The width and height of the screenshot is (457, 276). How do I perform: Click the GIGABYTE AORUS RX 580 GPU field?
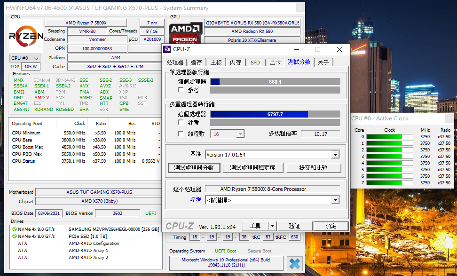coord(252,23)
